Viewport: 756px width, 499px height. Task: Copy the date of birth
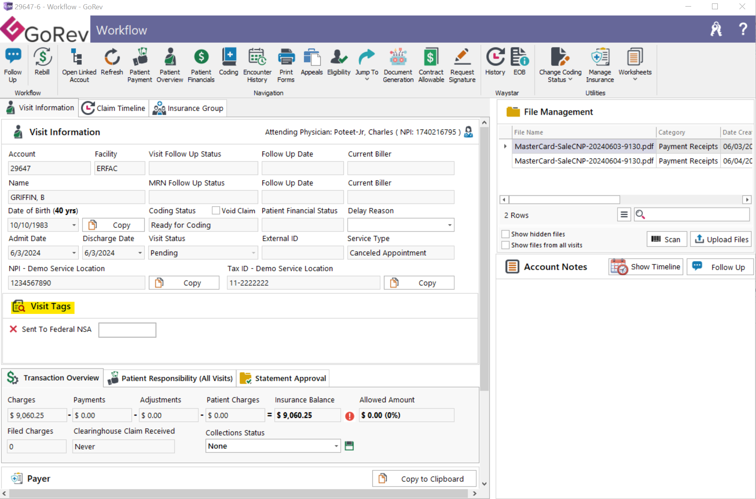click(x=113, y=225)
